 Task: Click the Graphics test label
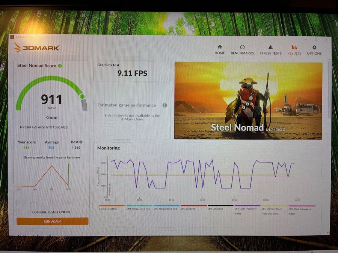click(x=108, y=65)
